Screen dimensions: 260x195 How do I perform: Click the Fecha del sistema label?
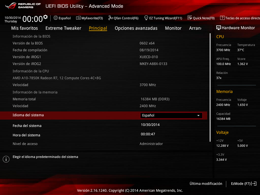tap(27, 126)
